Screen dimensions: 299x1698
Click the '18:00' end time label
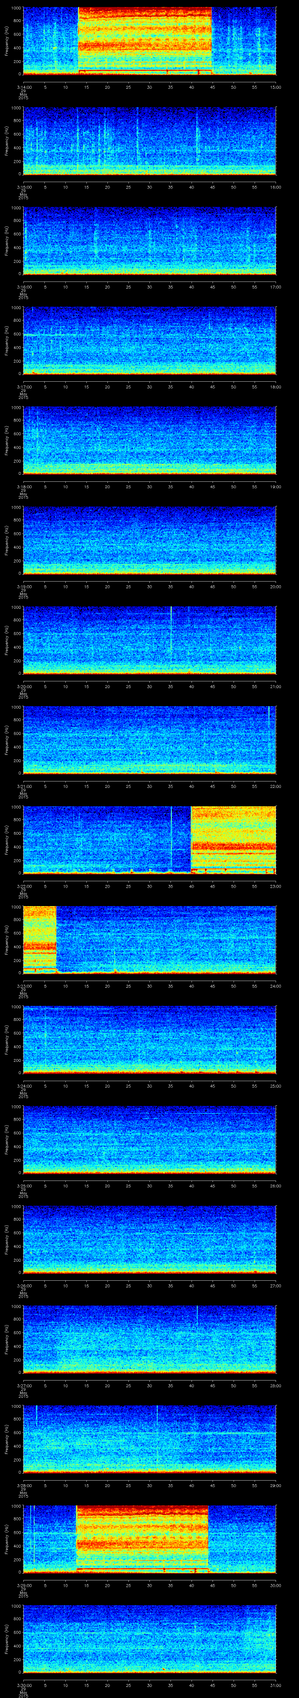click(275, 386)
